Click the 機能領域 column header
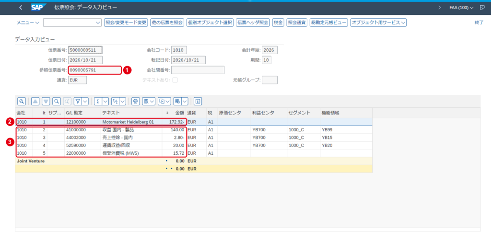Screen dimensions: 491x240 (x=346, y=113)
